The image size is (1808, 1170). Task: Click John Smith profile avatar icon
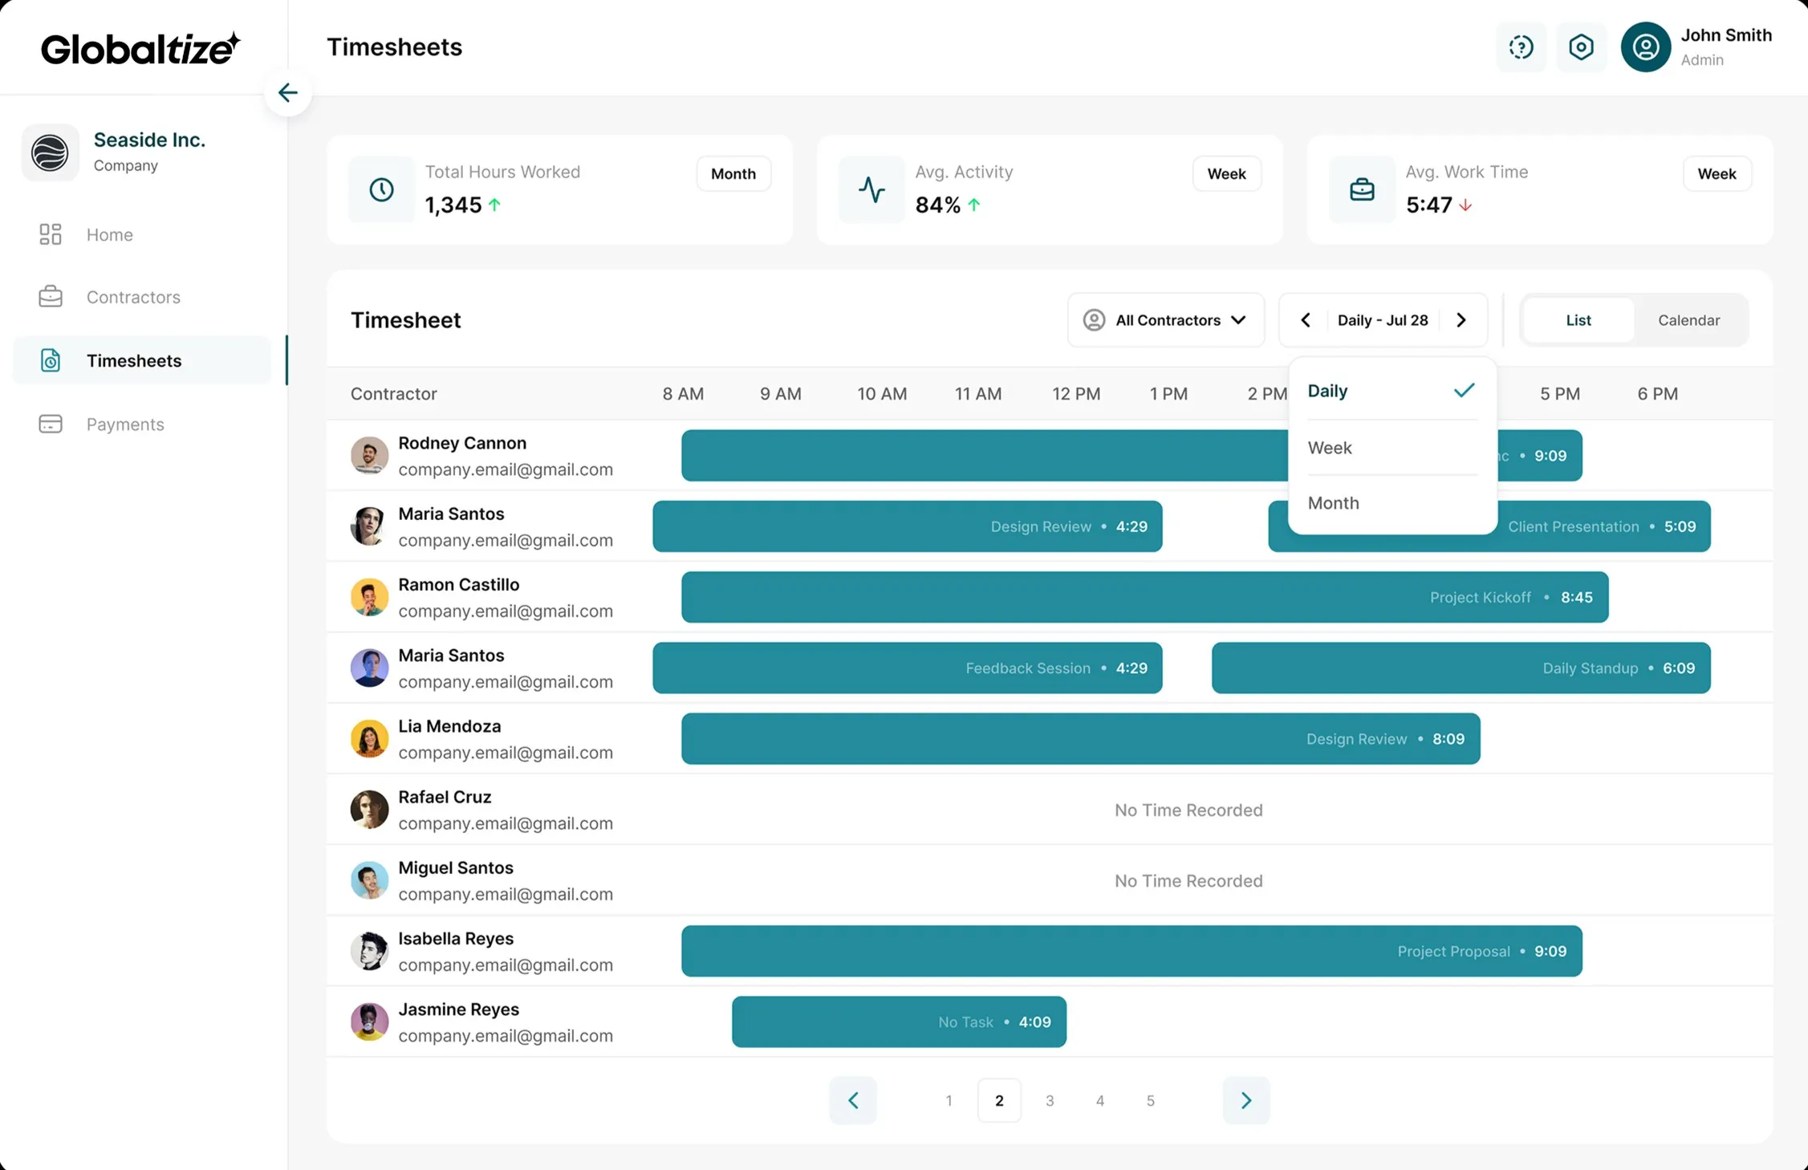coord(1645,47)
